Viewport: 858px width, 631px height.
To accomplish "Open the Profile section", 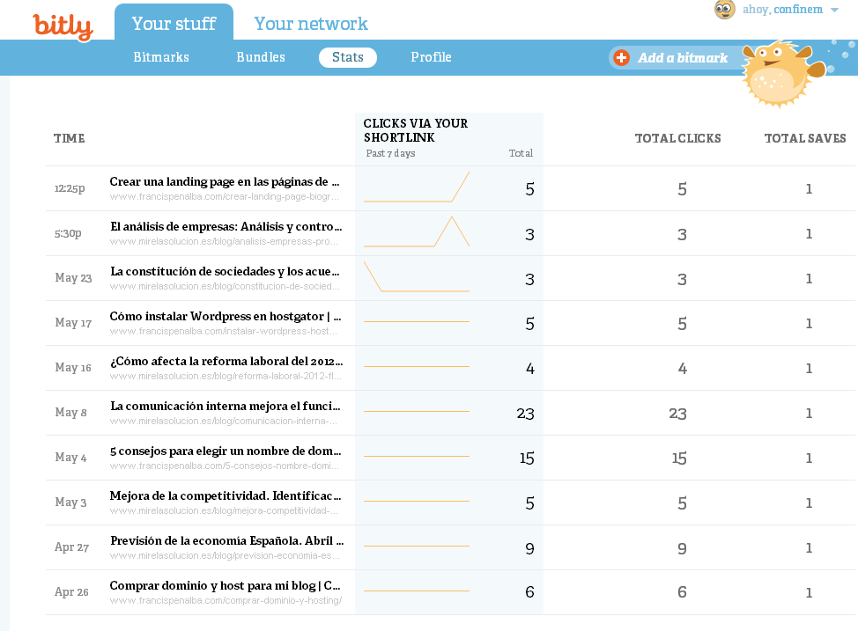I will [431, 57].
